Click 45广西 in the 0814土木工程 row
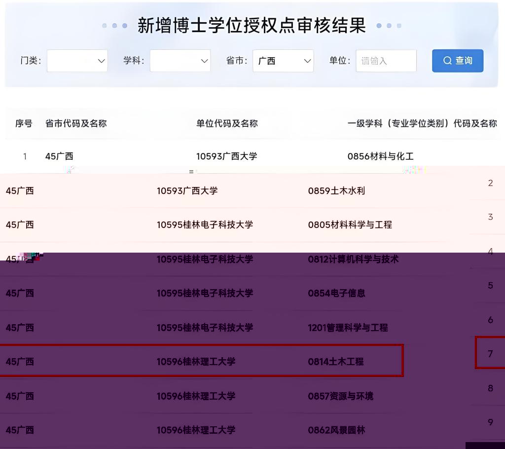The image size is (505, 449). [x=20, y=362]
